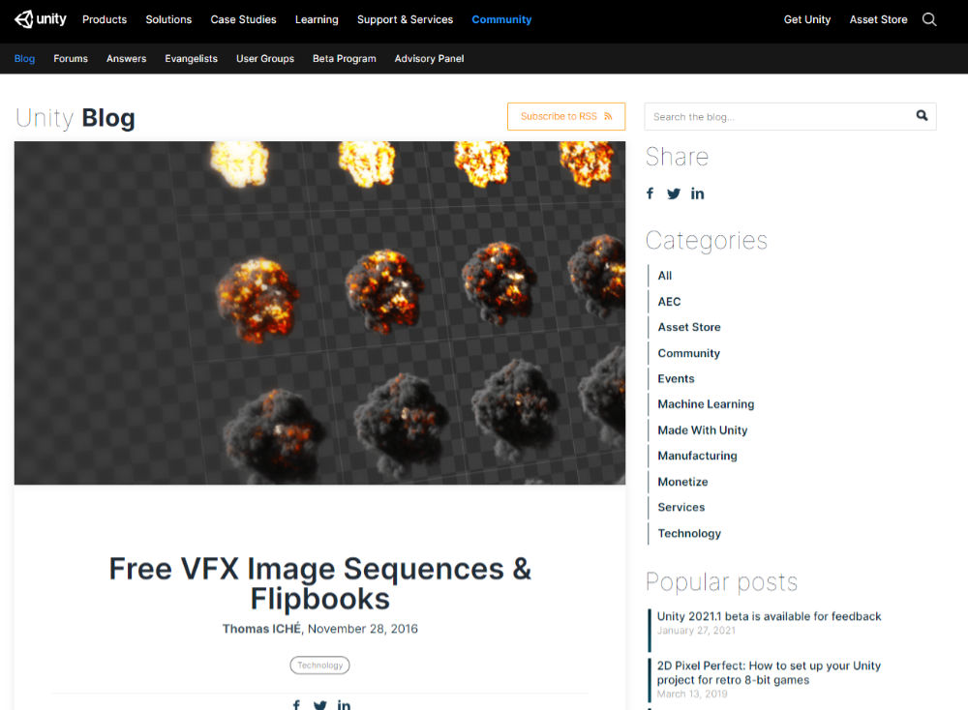Image resolution: width=968 pixels, height=710 pixels.
Task: Open the site search magnifier icon
Action: [x=929, y=19]
